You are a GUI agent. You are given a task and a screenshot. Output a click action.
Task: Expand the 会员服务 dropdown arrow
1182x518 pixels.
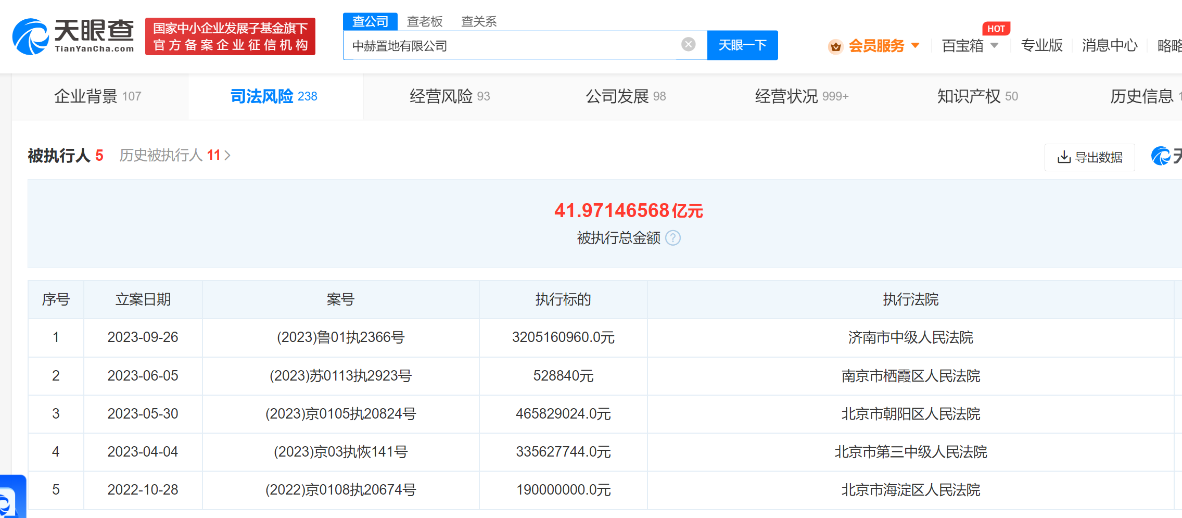915,46
